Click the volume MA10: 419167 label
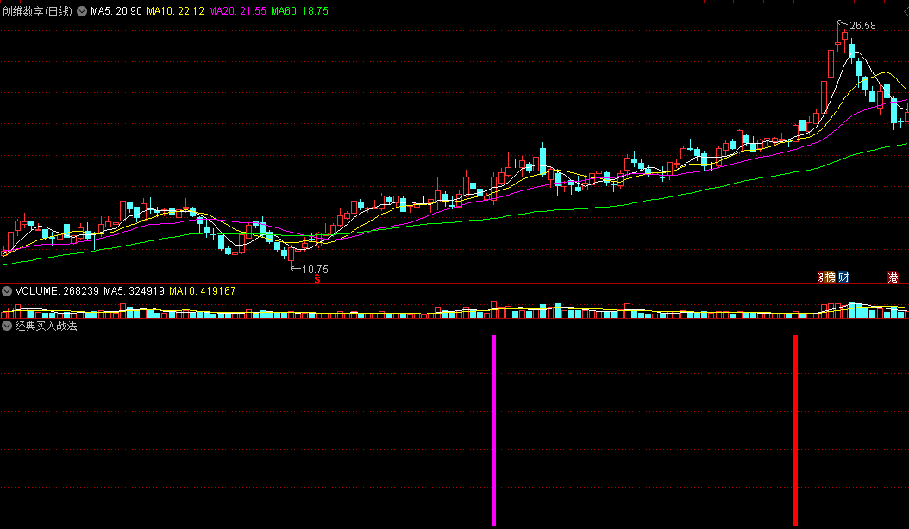This screenshot has width=909, height=529. click(x=203, y=291)
